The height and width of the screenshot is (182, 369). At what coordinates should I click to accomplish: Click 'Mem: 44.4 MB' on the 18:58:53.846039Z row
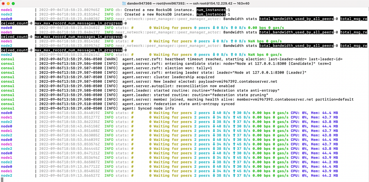click(324, 139)
